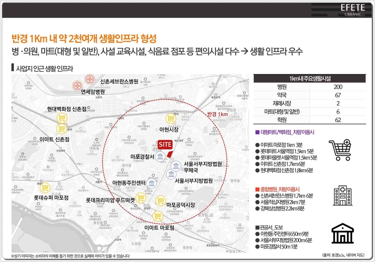This screenshot has height=262, width=375.
Task: Click the 강북삼성병원2.2km8분 list item
Action: tap(280, 209)
